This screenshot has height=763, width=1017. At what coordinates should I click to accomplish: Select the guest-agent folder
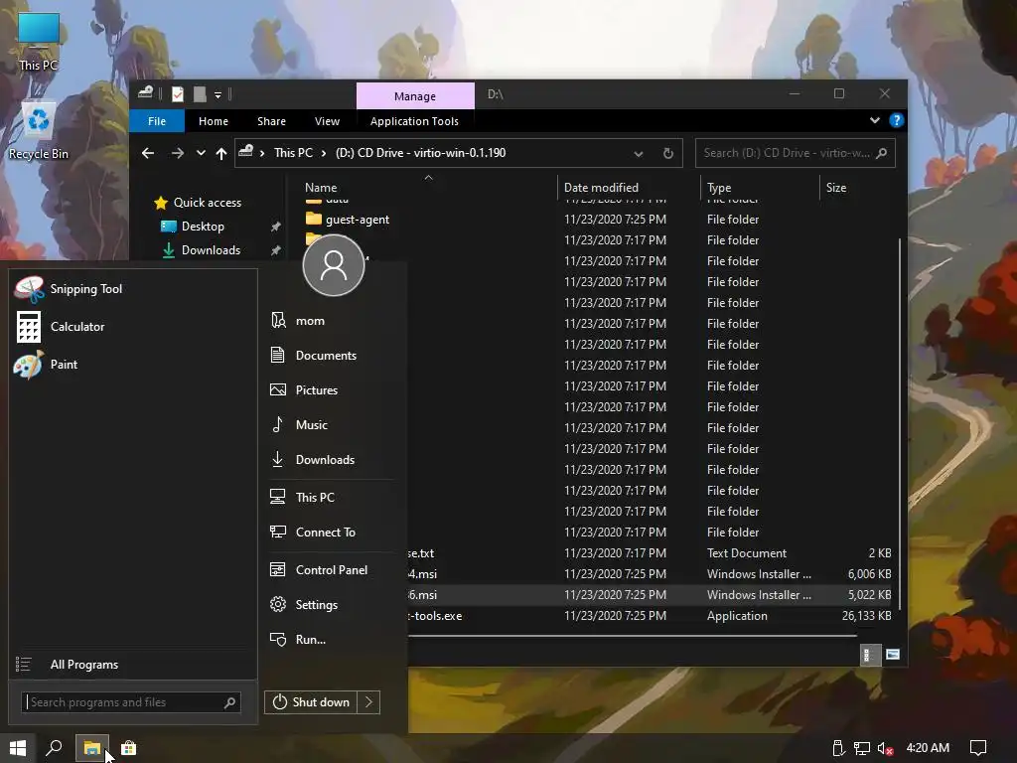click(347, 220)
